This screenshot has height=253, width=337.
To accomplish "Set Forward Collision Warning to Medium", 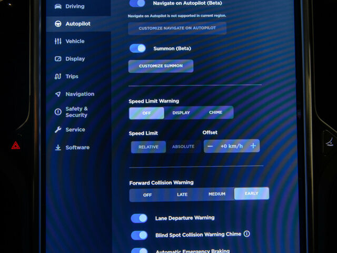I will (x=217, y=194).
